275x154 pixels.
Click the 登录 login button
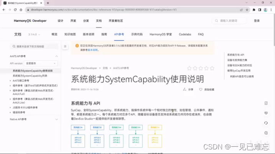tap(257, 21)
